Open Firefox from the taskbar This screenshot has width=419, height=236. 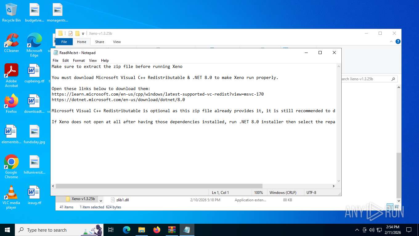(x=157, y=230)
